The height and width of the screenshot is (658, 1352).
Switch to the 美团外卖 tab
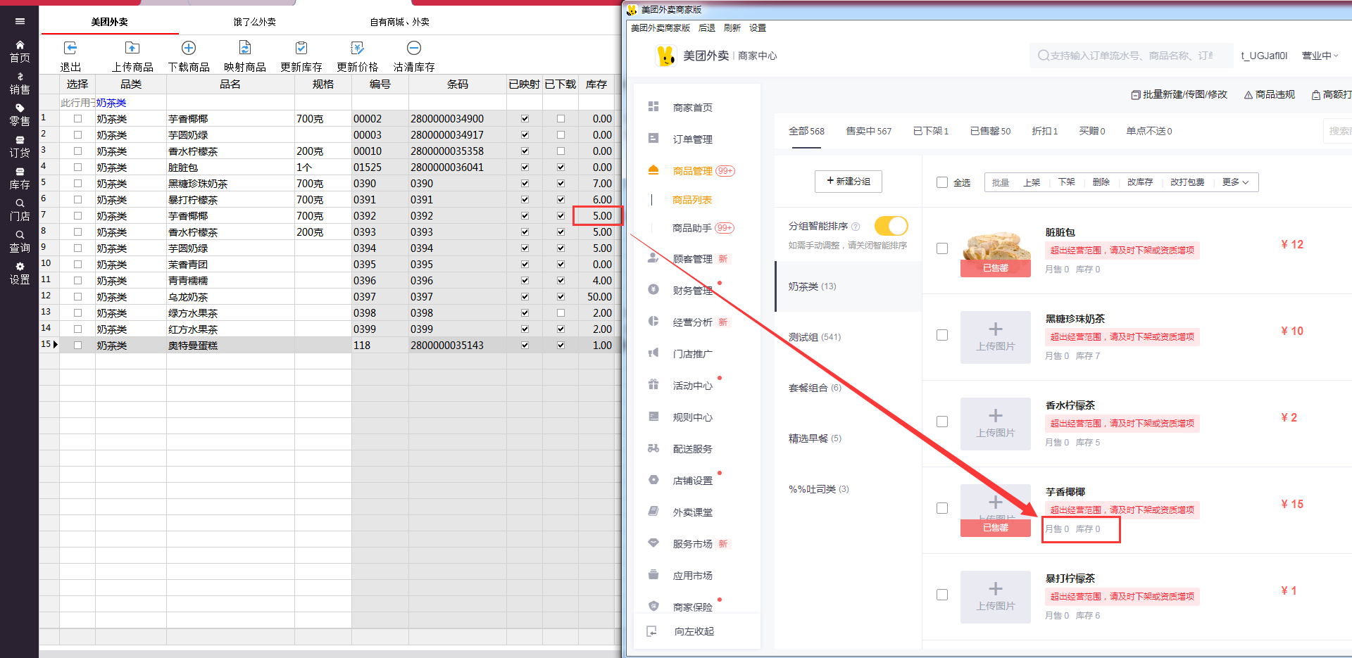pos(110,22)
